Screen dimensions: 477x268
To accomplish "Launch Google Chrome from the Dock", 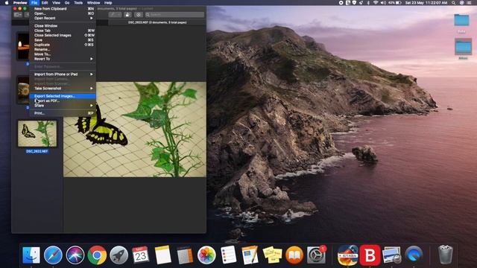I will pyautogui.click(x=97, y=255).
